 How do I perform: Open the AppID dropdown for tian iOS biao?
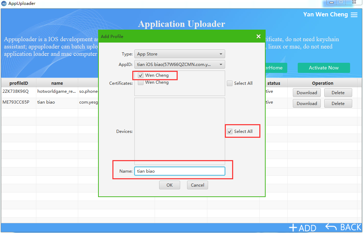180,64
